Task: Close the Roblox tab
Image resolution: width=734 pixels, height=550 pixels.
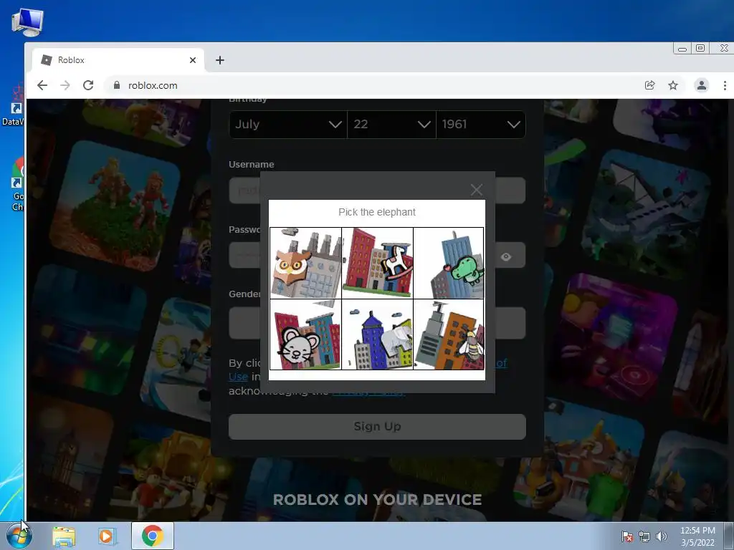Action: coord(192,60)
